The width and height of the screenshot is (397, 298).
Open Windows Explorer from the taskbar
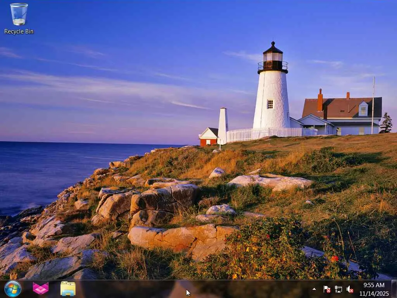68,289
